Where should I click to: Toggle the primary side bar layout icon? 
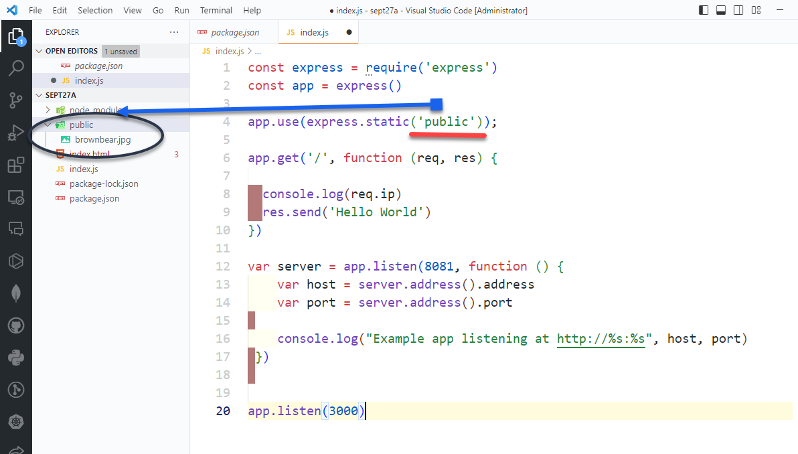[704, 10]
